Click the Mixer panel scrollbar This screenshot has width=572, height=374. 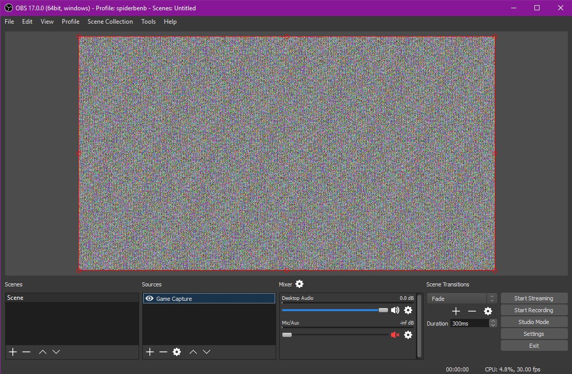[419, 326]
